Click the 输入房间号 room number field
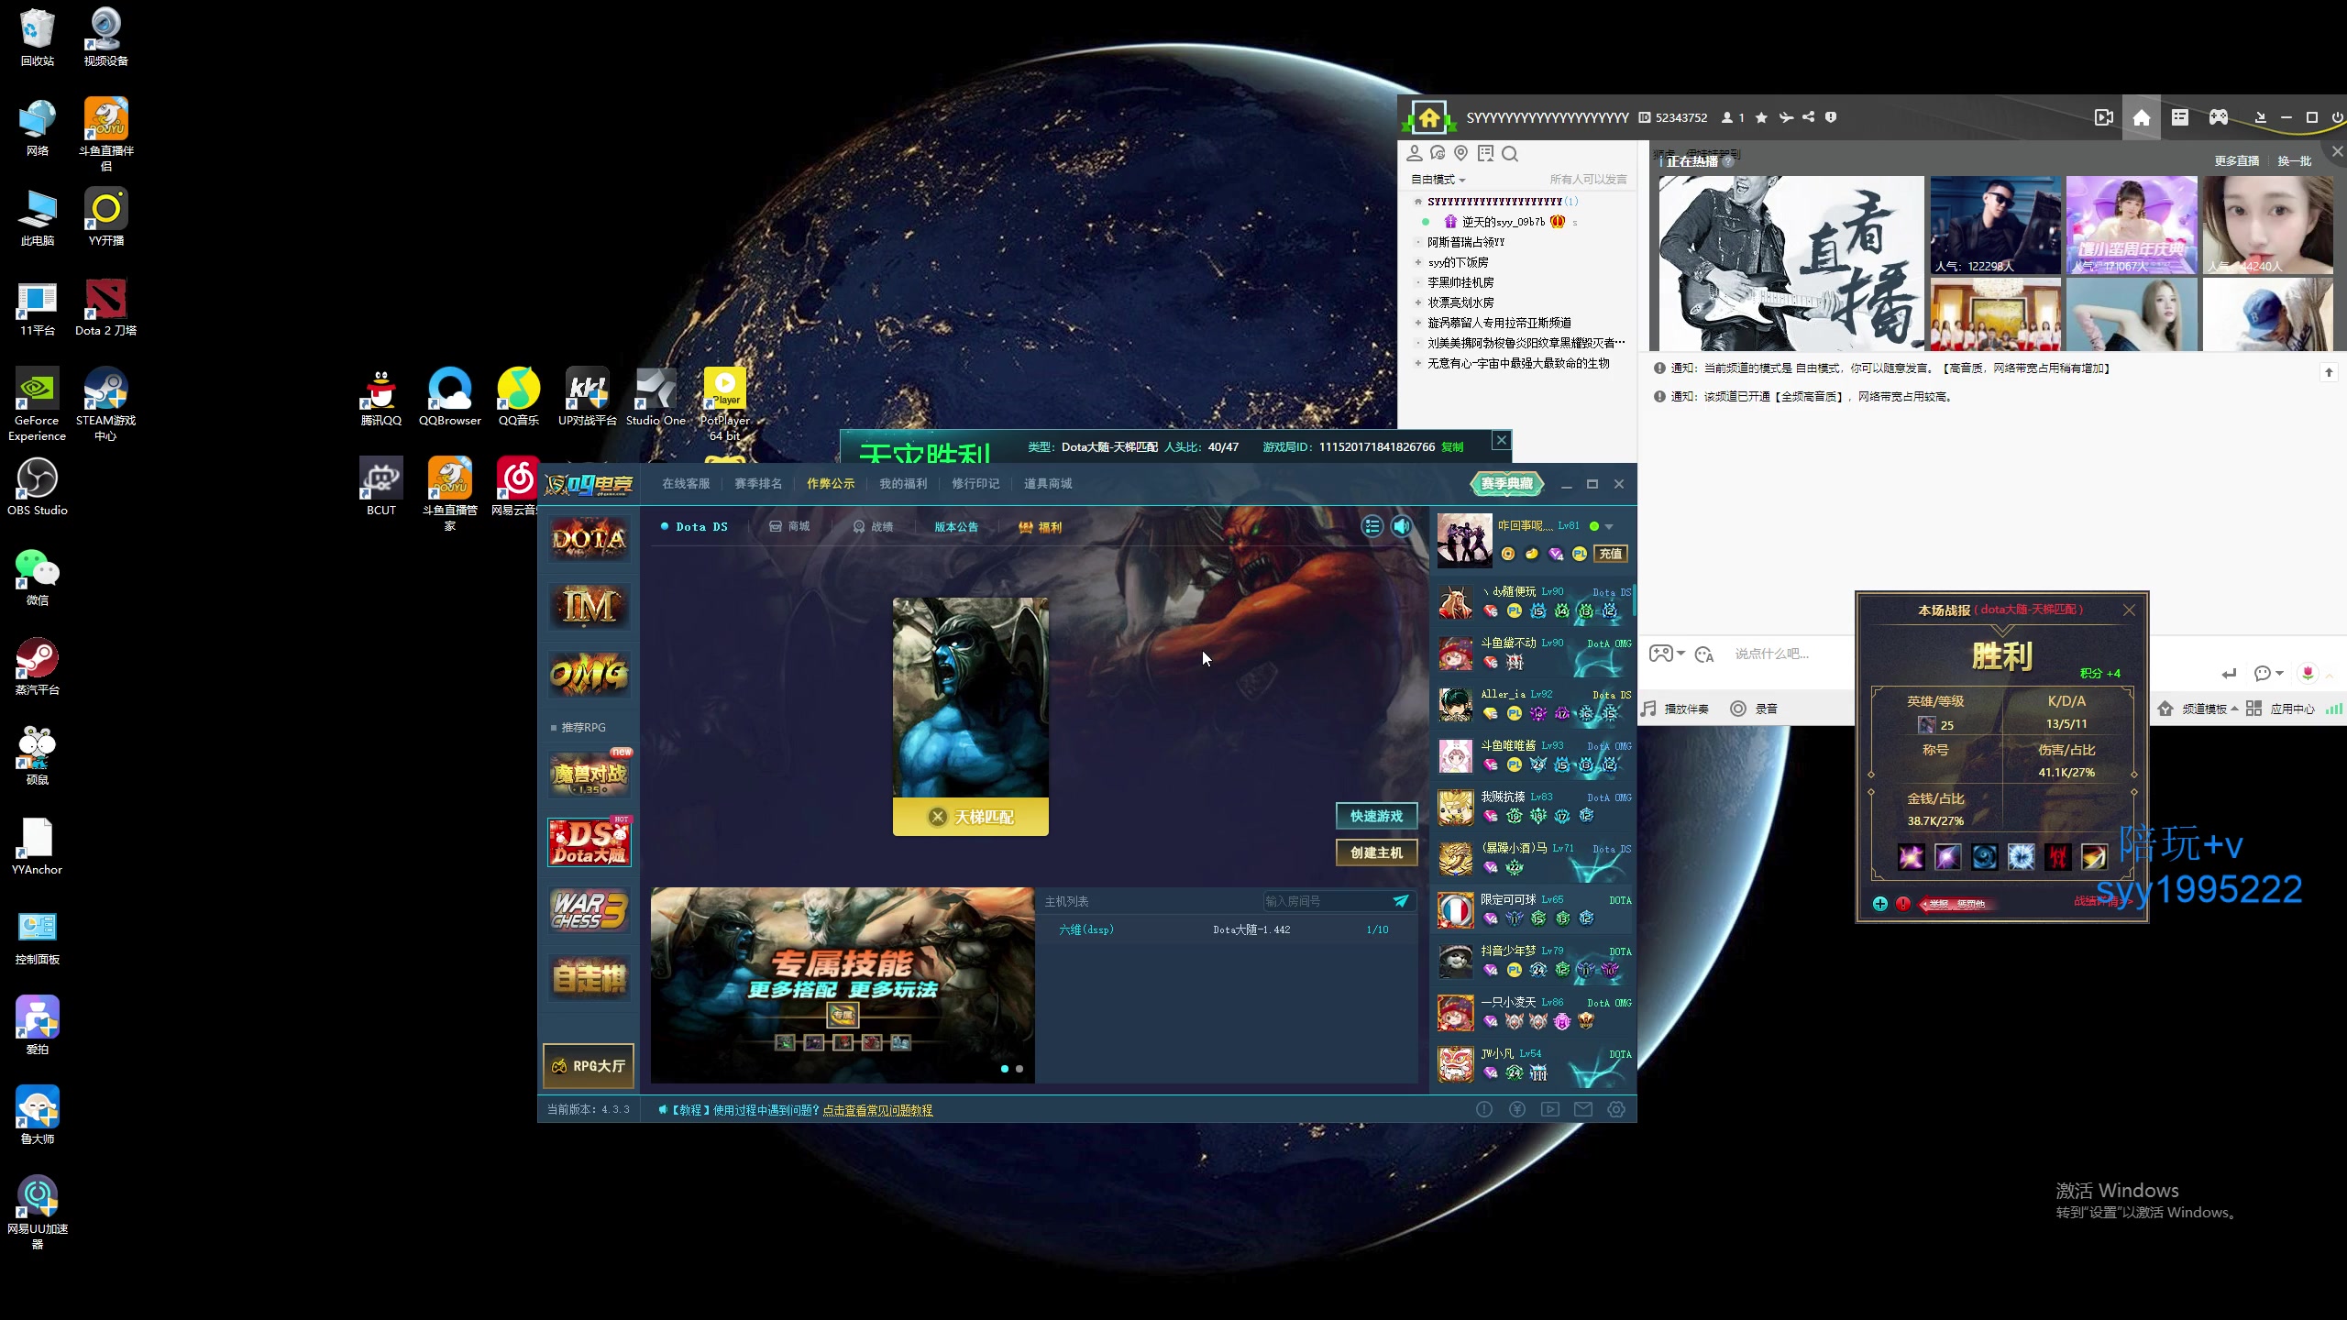Screen dimensions: 2347x1320 tap(1325, 901)
